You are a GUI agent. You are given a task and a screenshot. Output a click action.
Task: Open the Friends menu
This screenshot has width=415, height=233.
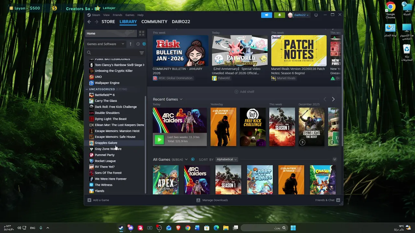117,15
